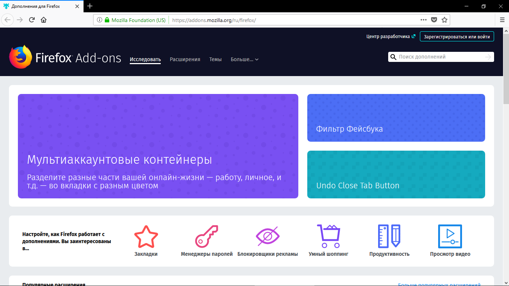This screenshot has width=509, height=286.
Task: Click the Популярные расширения heading
Action: tap(54, 285)
